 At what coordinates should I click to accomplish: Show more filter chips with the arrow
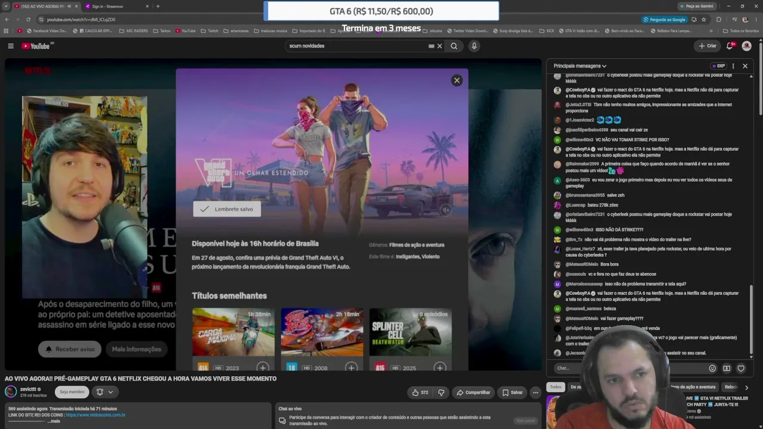(746, 387)
